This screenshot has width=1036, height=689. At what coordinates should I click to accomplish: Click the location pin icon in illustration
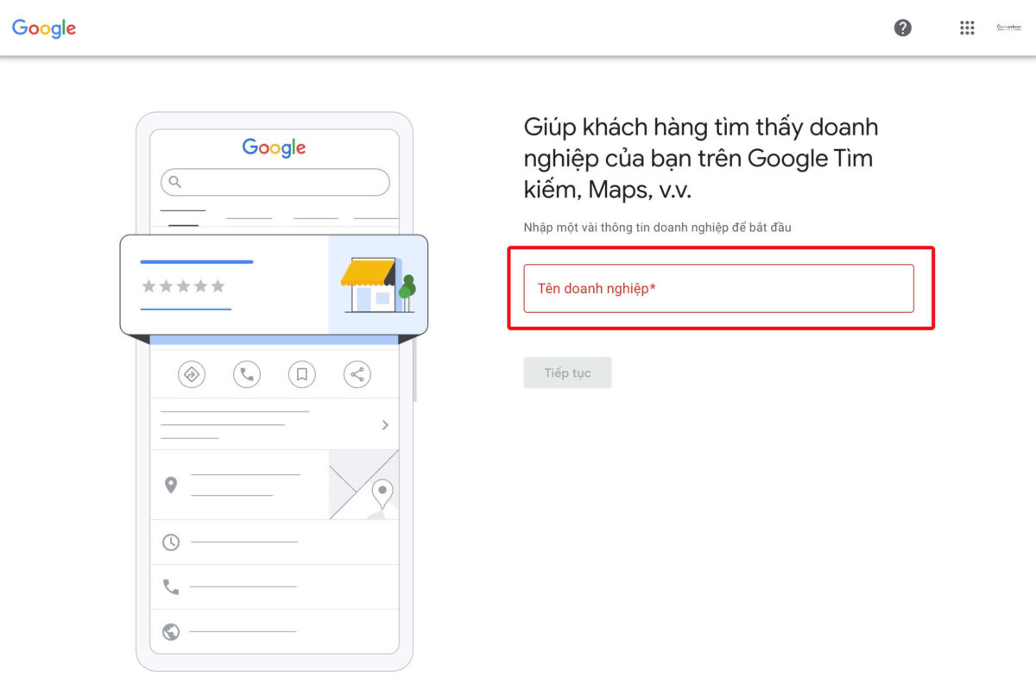171,485
